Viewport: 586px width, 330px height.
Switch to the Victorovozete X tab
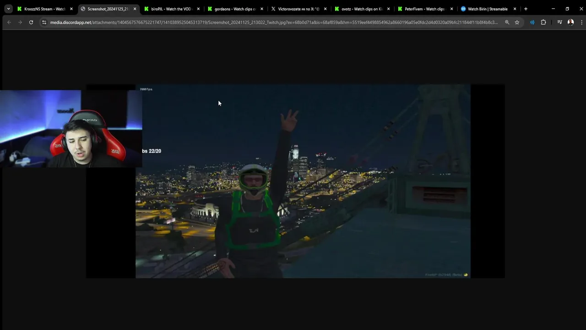[298, 9]
